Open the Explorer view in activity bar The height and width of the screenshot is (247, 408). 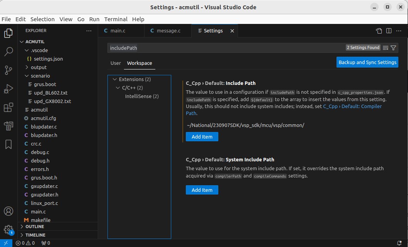point(8,33)
